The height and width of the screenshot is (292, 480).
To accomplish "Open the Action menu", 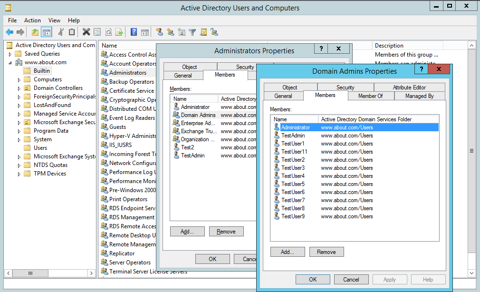I will 32,20.
